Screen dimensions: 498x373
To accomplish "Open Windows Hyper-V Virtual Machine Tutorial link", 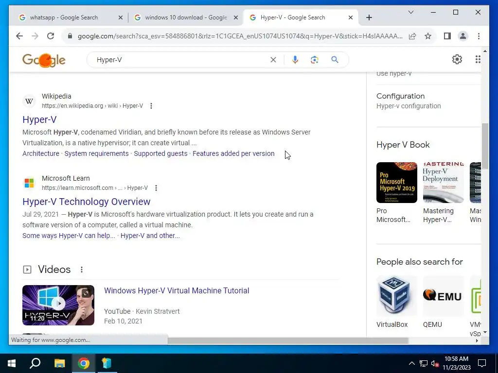I will tap(177, 290).
